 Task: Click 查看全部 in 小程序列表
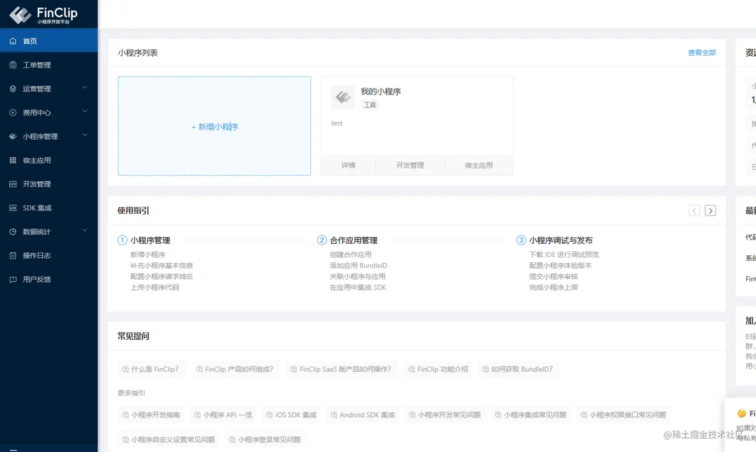(702, 52)
